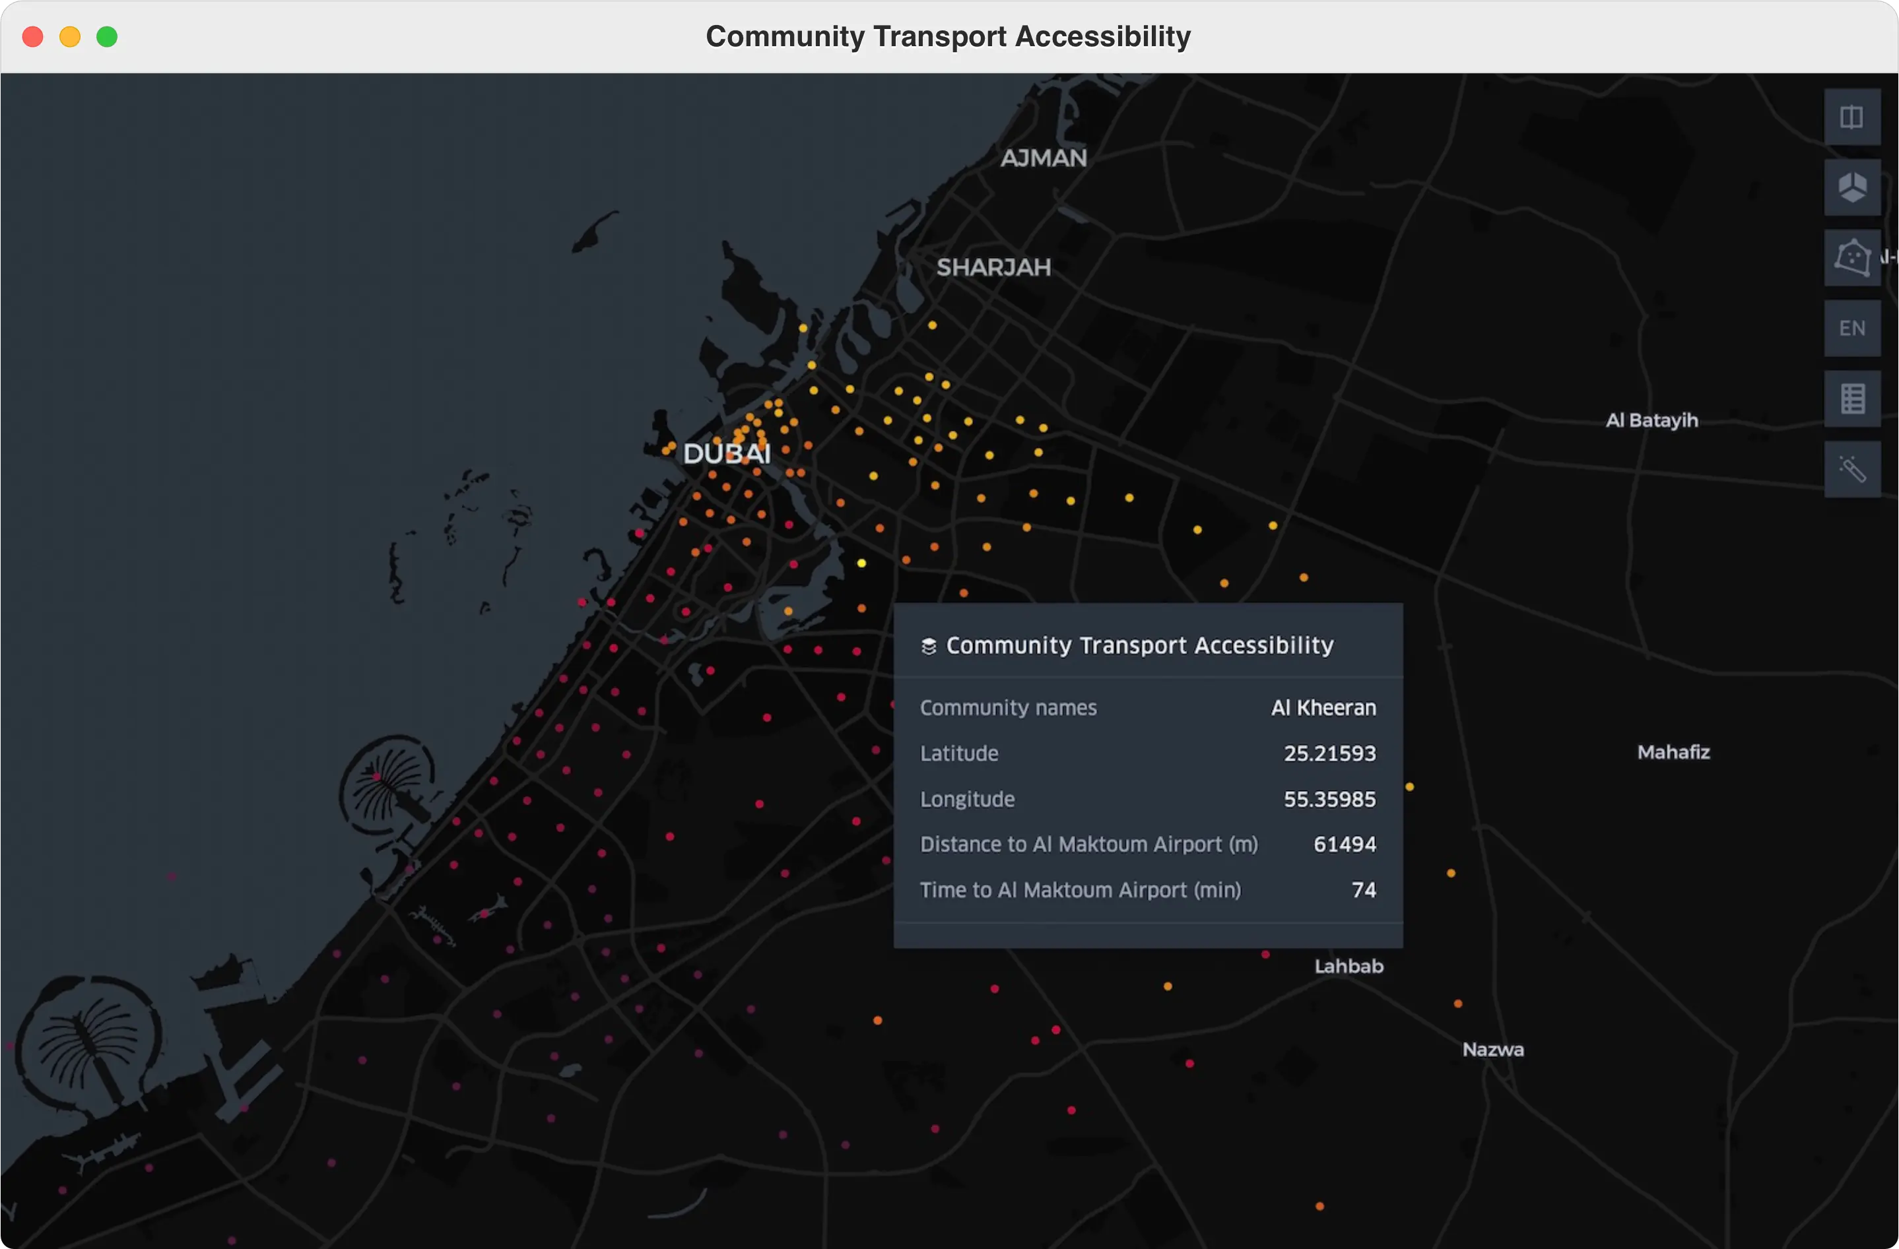
Task: Toggle the split map view button
Action: point(1852,117)
